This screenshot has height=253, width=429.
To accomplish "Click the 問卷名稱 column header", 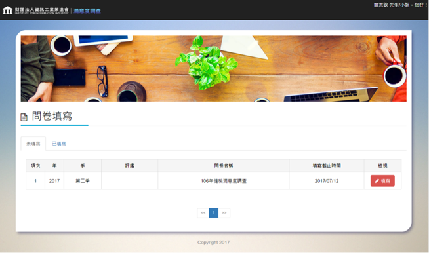I will [x=224, y=165].
